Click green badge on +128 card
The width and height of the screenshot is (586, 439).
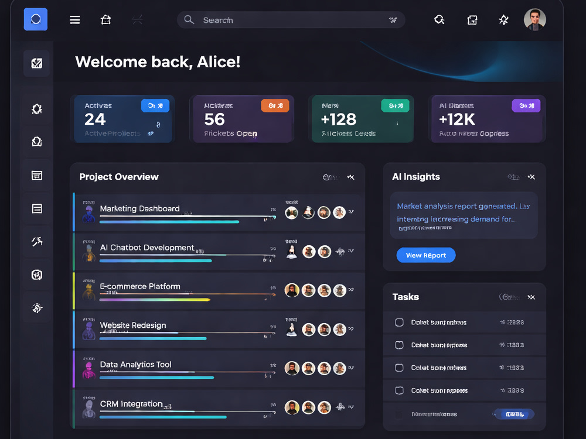click(395, 105)
